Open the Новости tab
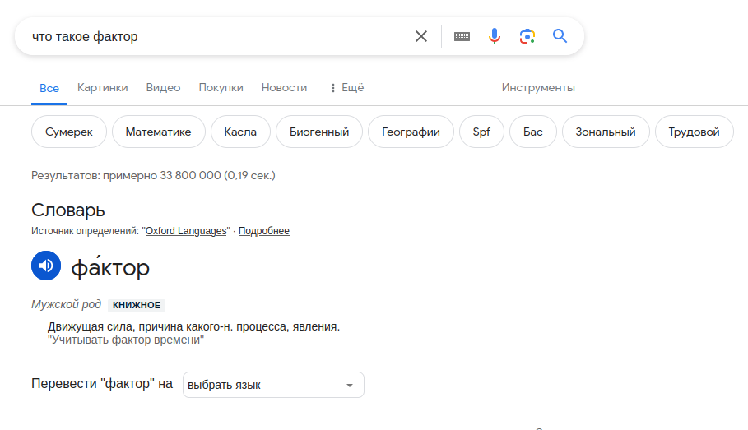 coord(284,88)
